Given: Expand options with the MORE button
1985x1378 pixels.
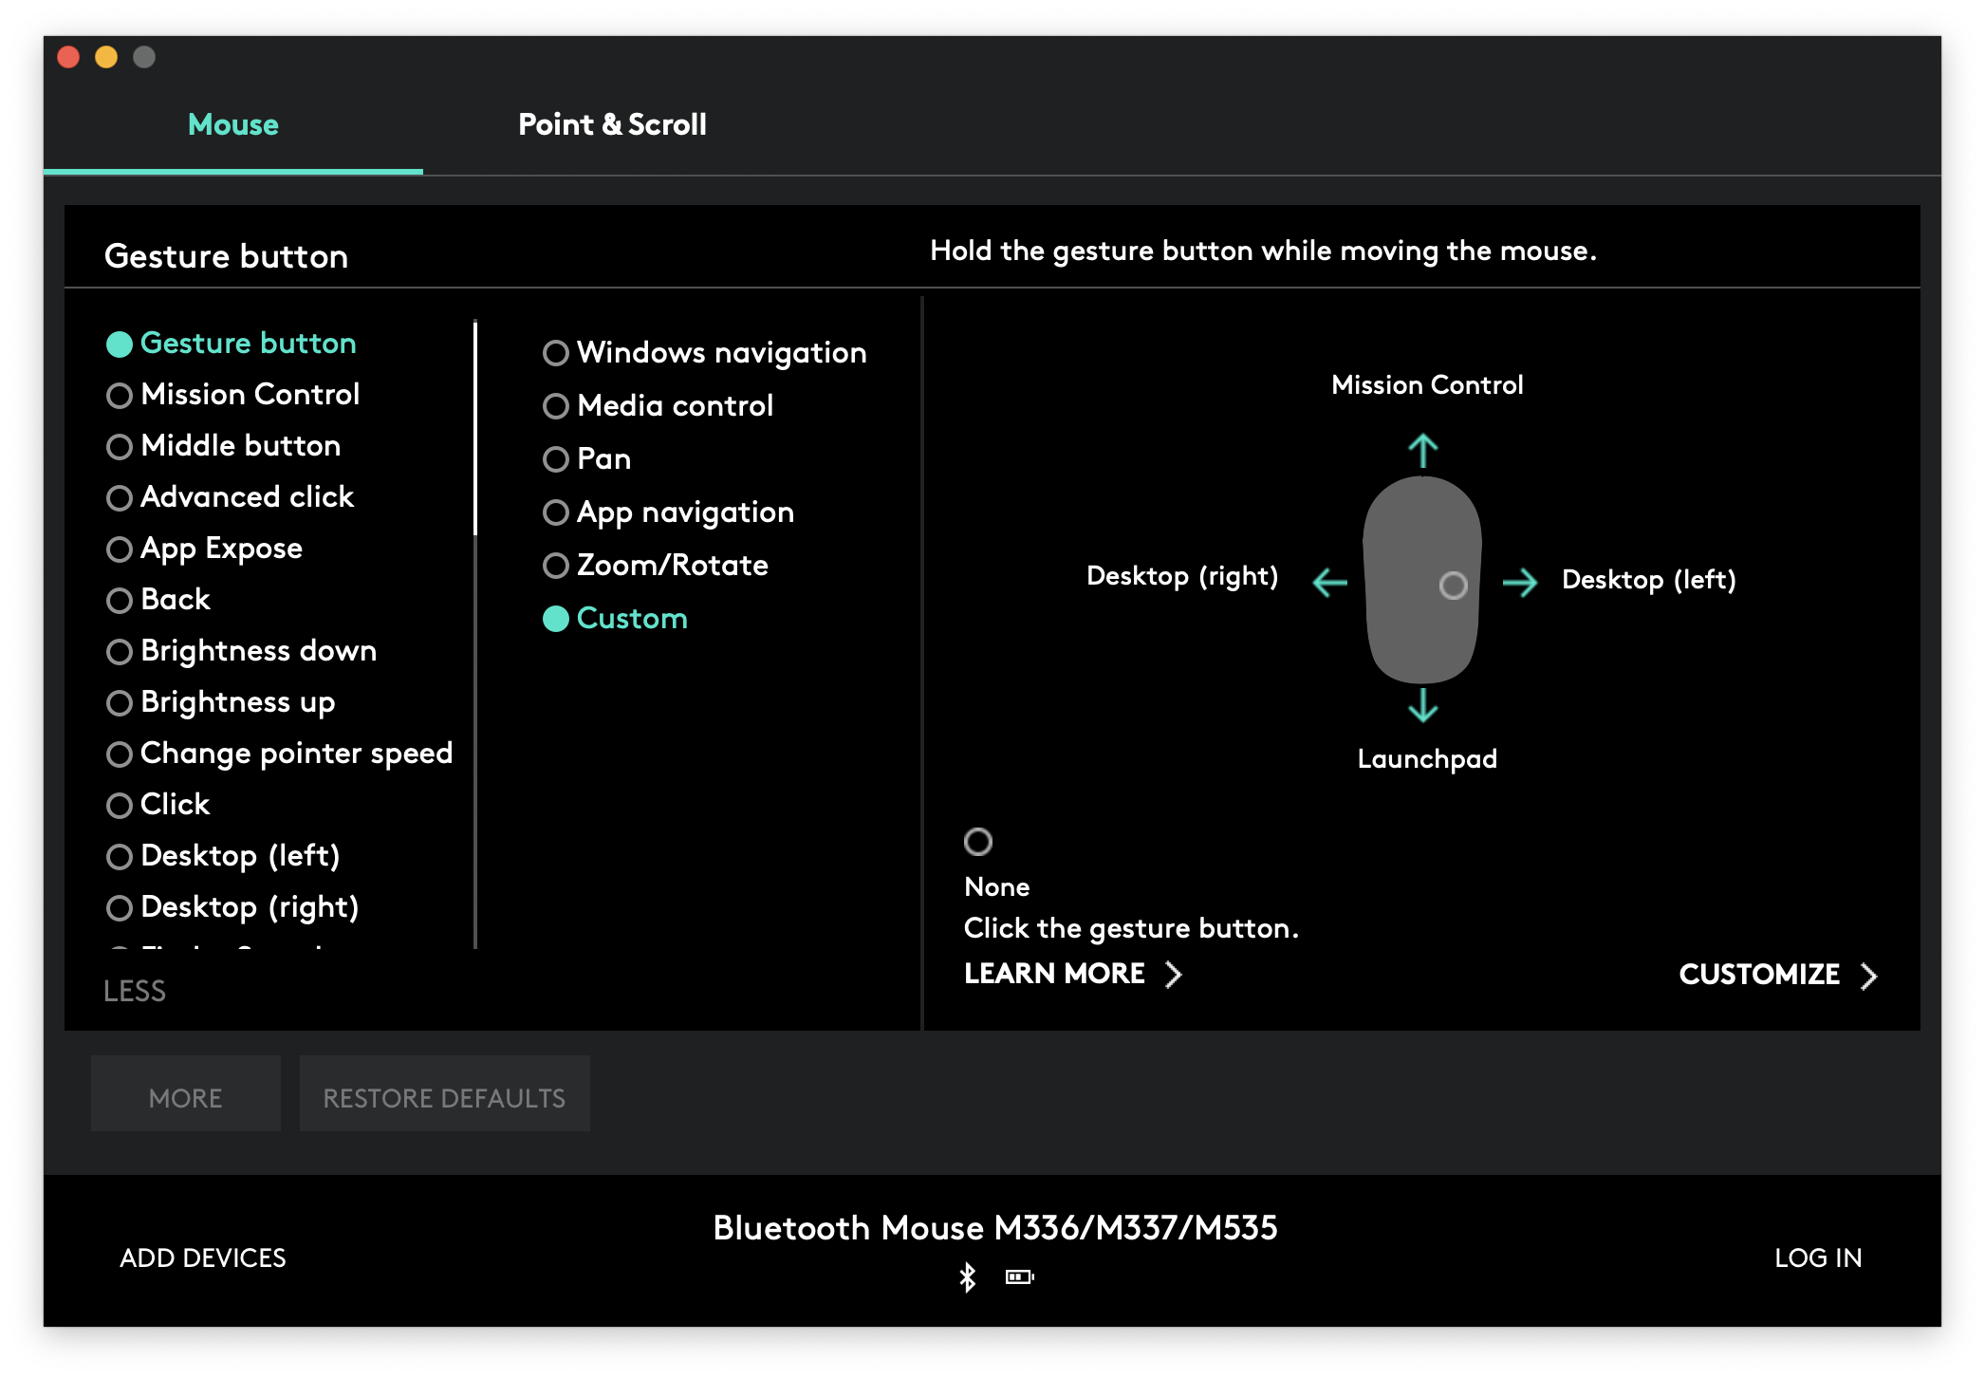Looking at the screenshot, I should point(185,1097).
